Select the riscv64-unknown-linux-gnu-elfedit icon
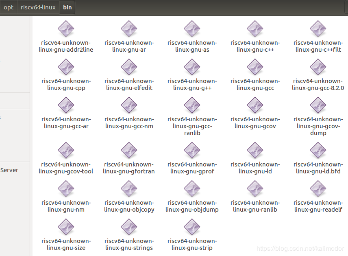 129,67
